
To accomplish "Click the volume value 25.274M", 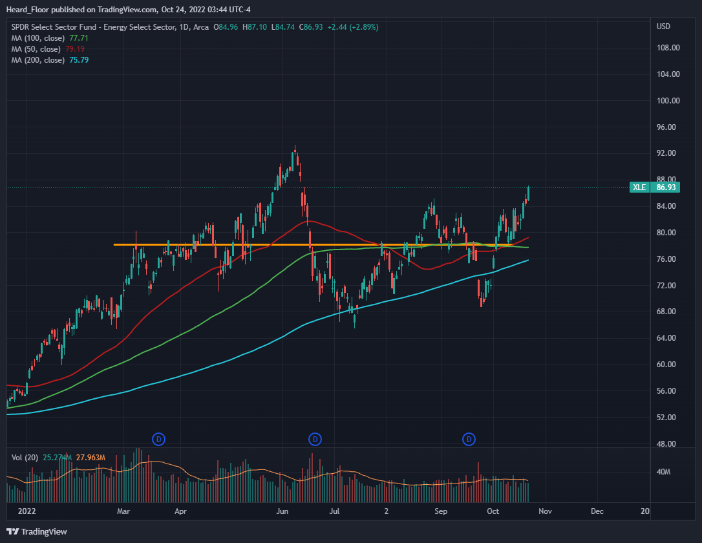I will (x=58, y=458).
